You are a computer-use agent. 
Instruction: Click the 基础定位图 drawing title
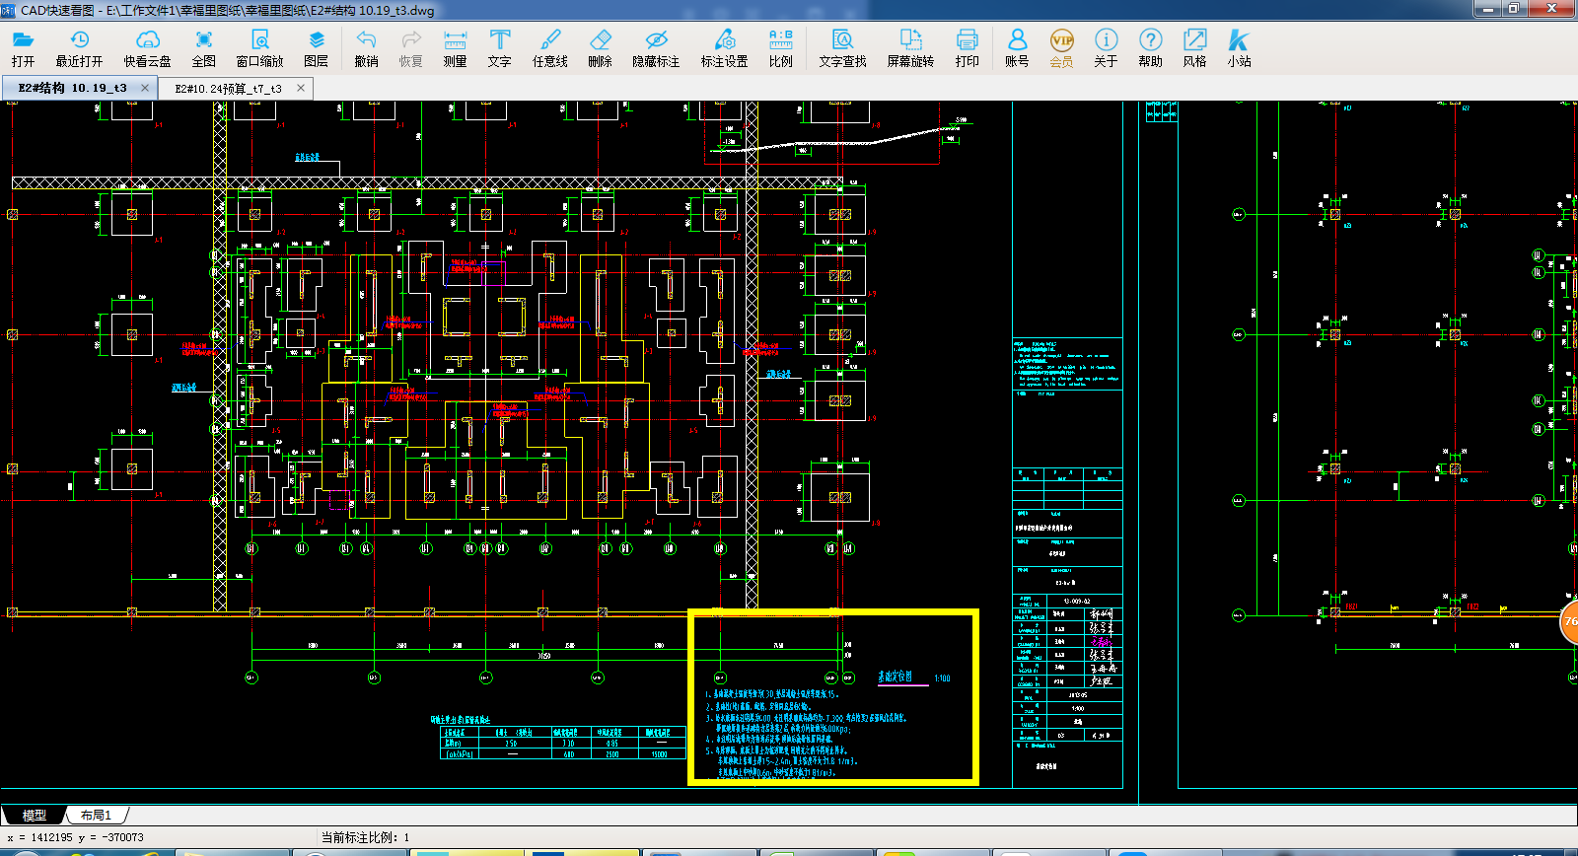click(x=896, y=678)
